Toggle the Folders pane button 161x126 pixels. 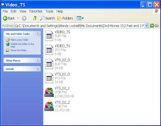(x=65, y=18)
